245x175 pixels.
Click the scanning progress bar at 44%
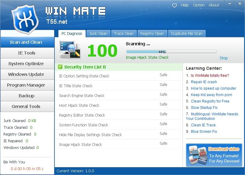click(x=171, y=52)
